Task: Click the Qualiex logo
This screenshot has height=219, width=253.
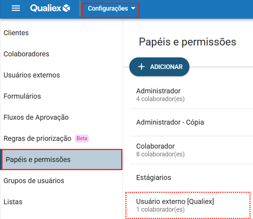Action: tap(50, 8)
